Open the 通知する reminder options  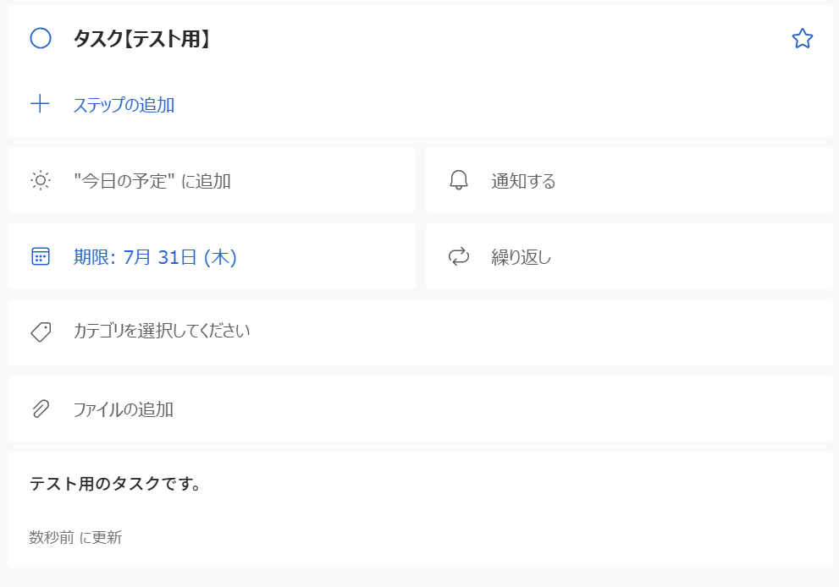[523, 180]
